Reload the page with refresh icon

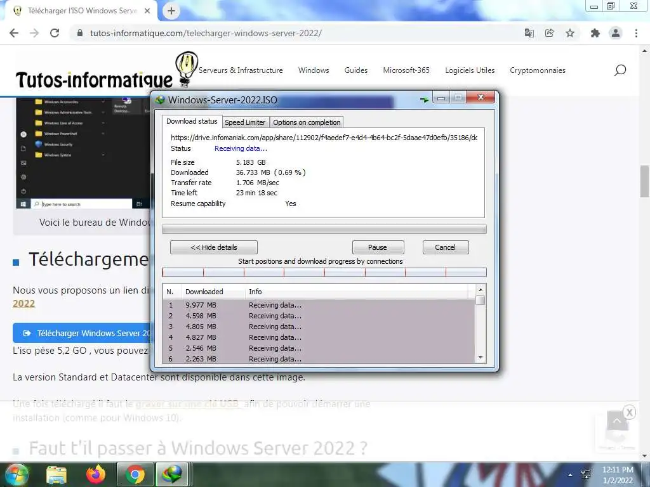pos(55,33)
